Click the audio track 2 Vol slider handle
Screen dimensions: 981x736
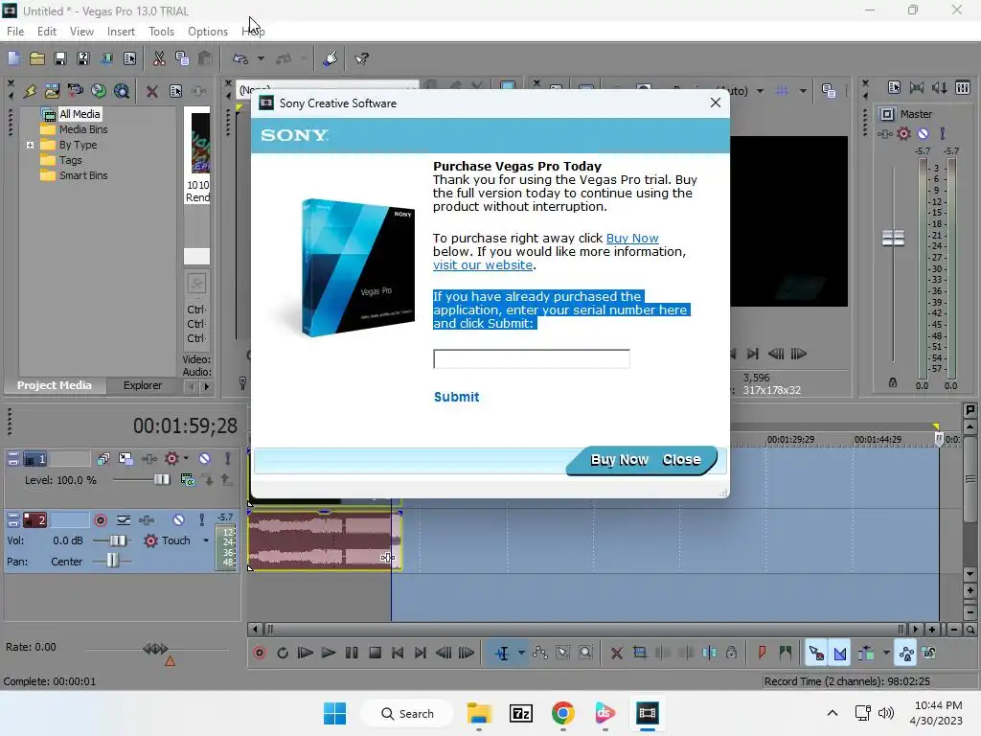(118, 540)
